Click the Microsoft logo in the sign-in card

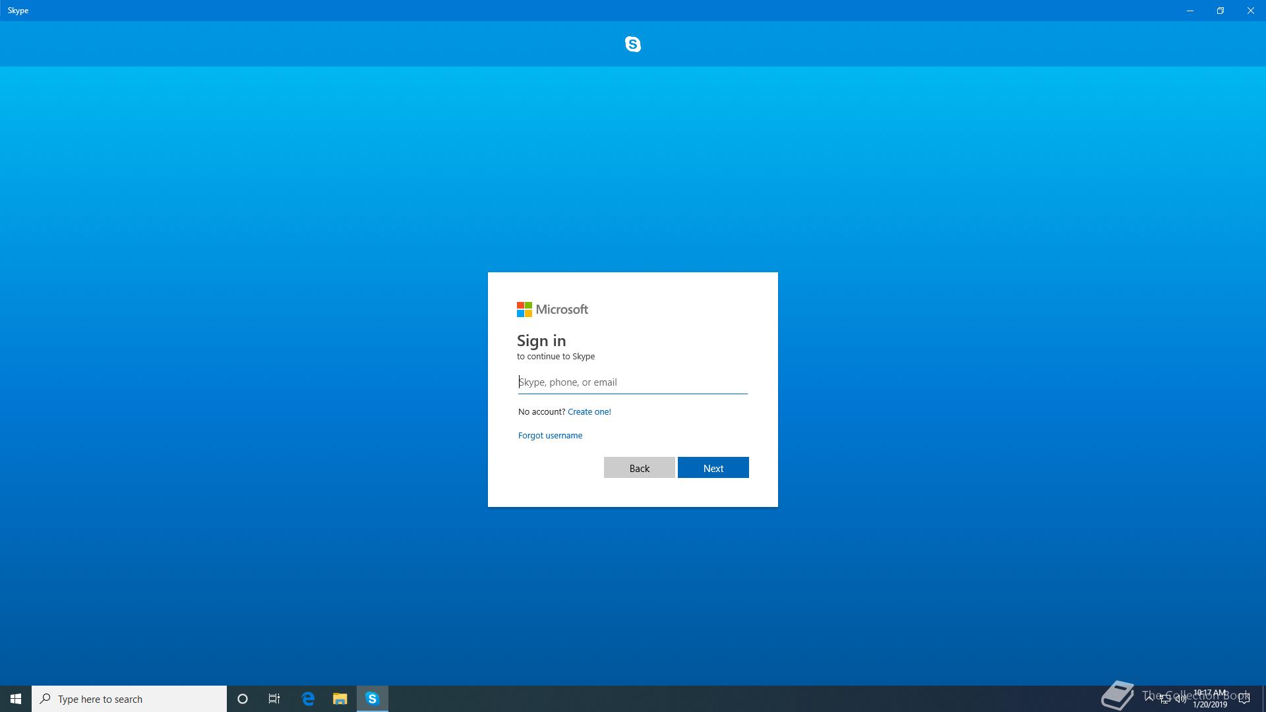(x=552, y=309)
